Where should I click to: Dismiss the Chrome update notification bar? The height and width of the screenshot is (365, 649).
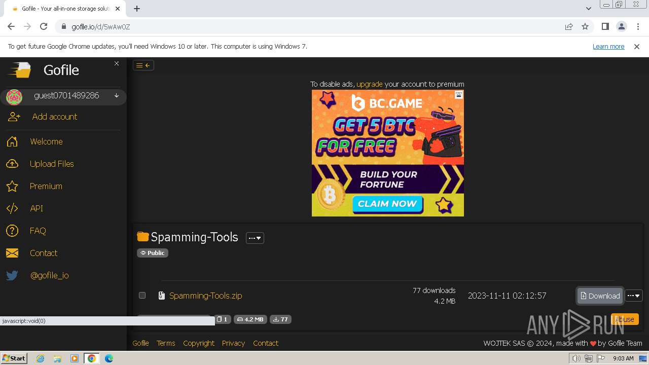(x=637, y=46)
